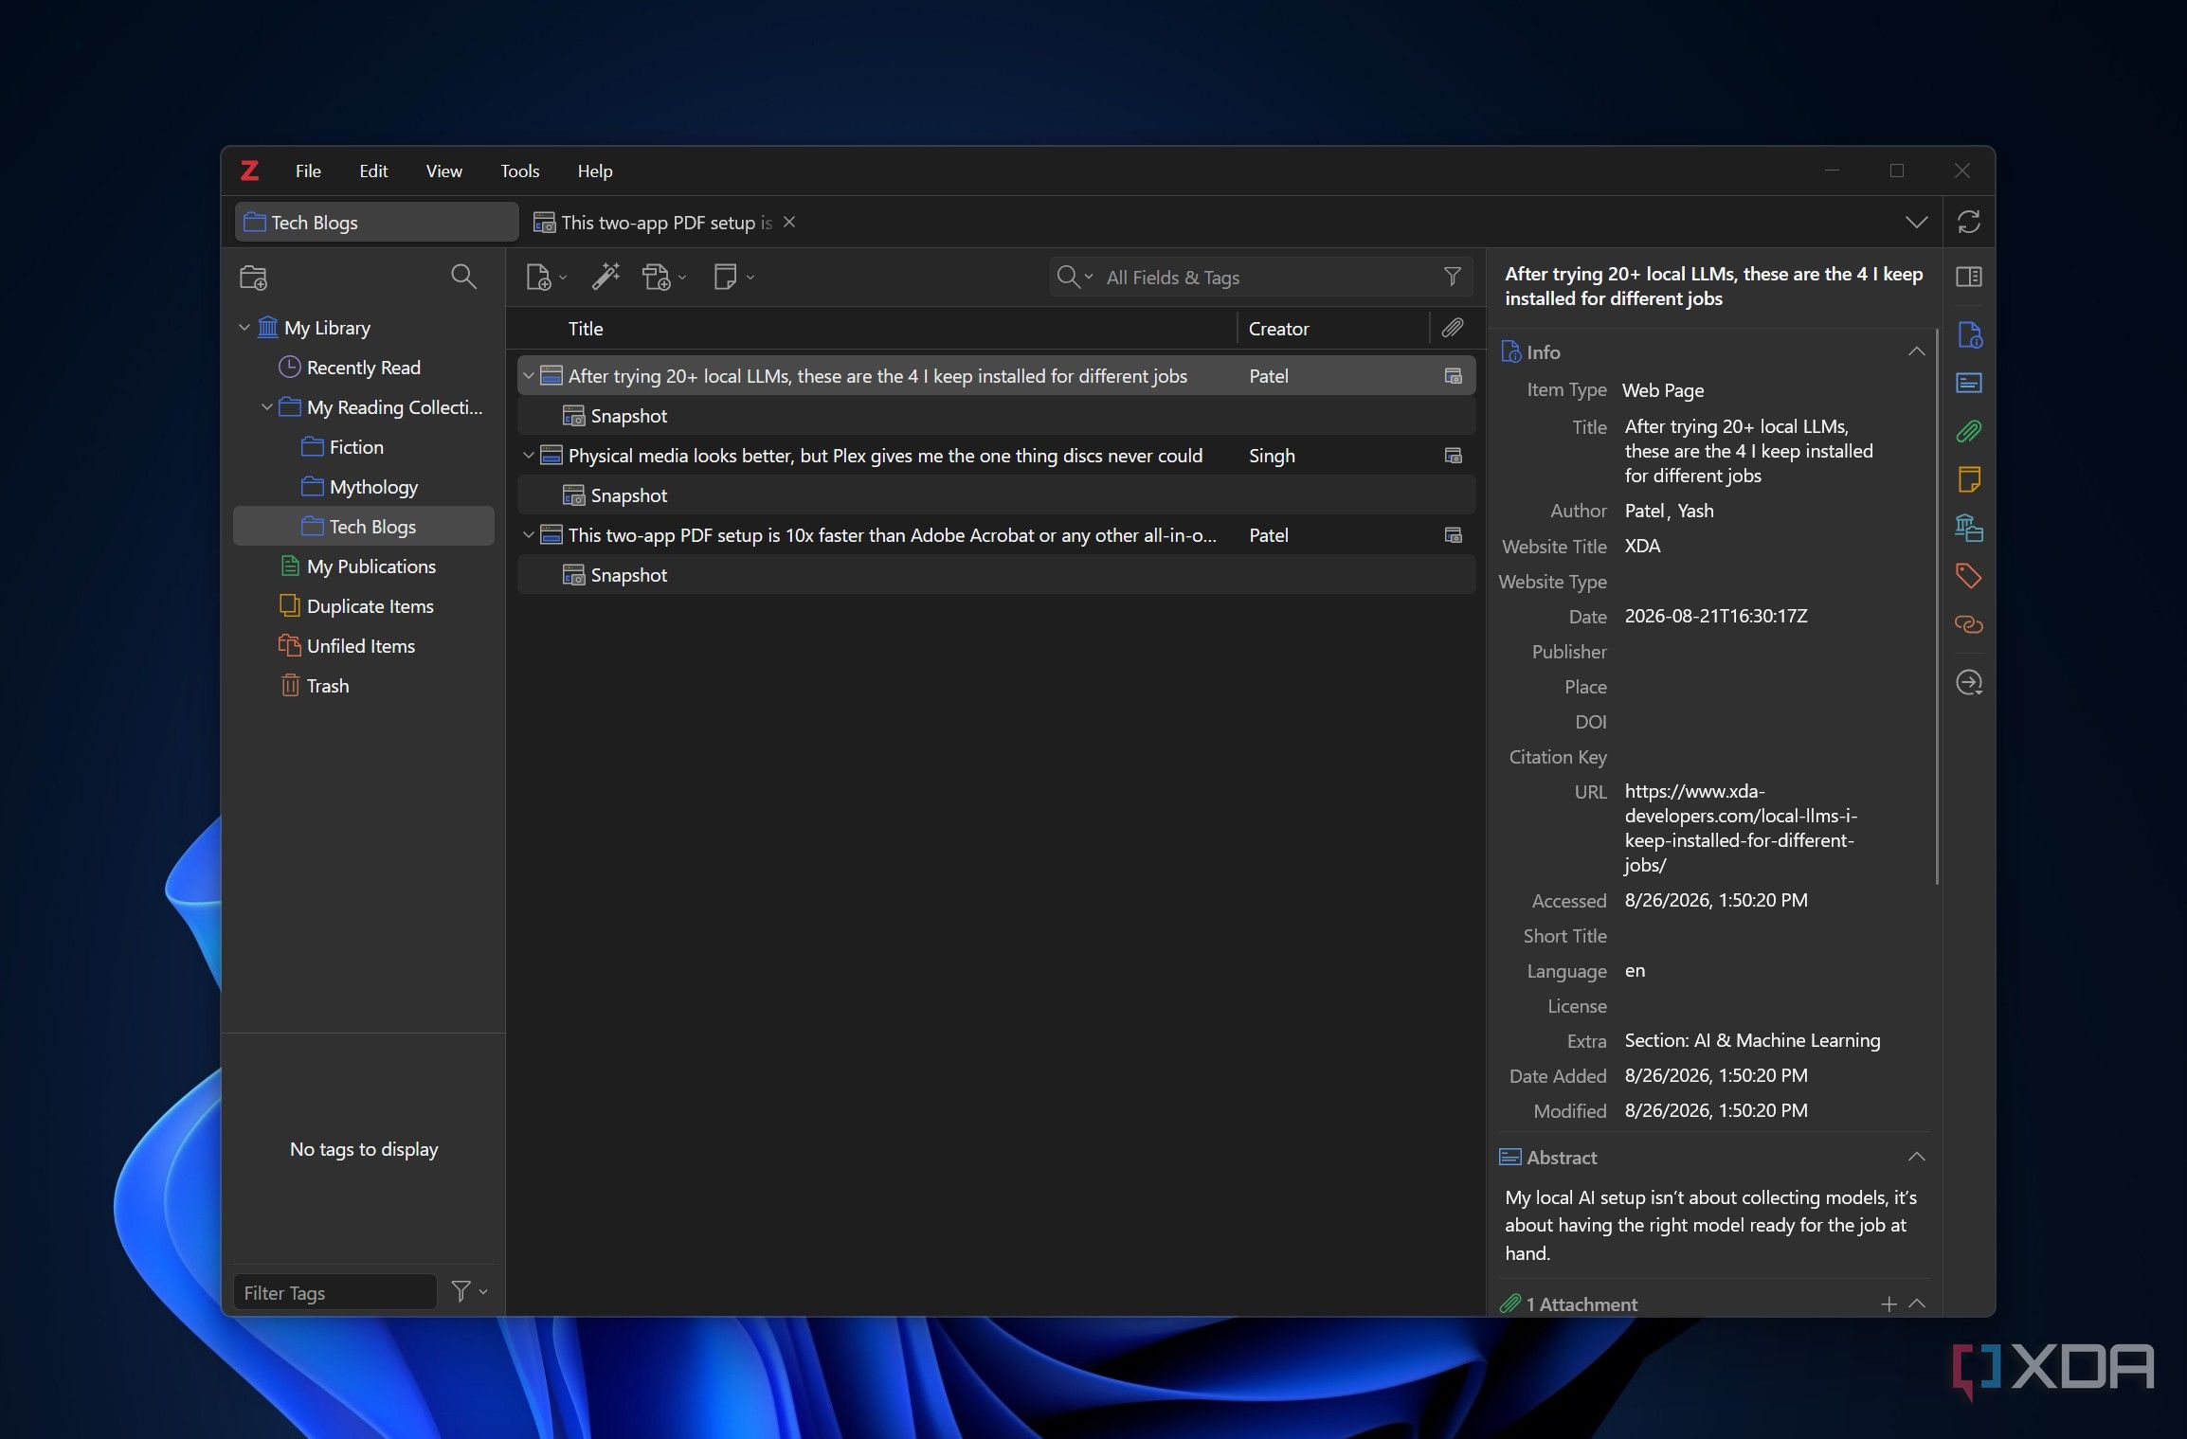Open the Help menu
The width and height of the screenshot is (2187, 1439).
(x=595, y=171)
